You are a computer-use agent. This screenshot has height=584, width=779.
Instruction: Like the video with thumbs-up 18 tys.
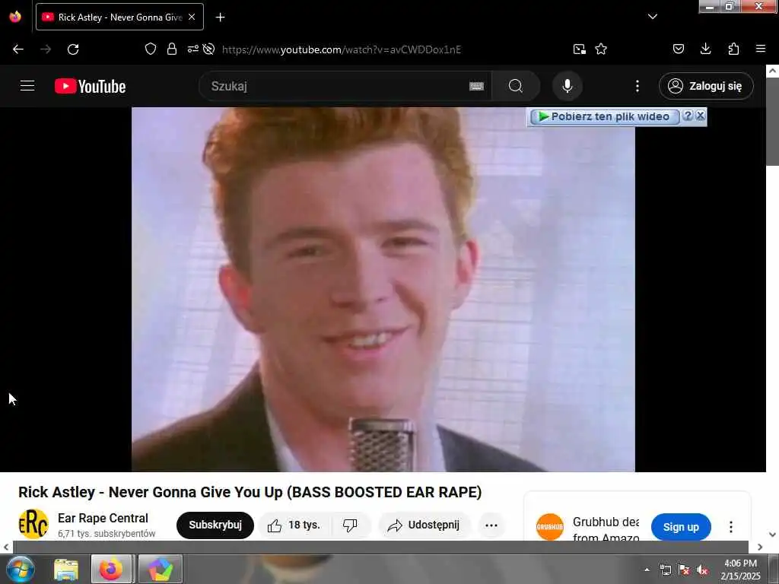pos(294,525)
